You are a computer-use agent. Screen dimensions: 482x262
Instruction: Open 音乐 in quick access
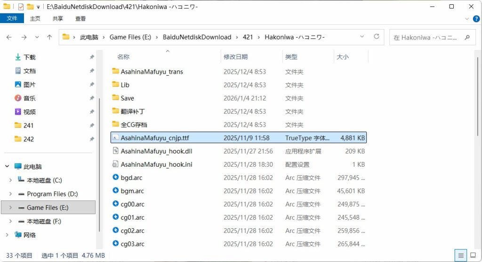pos(30,98)
